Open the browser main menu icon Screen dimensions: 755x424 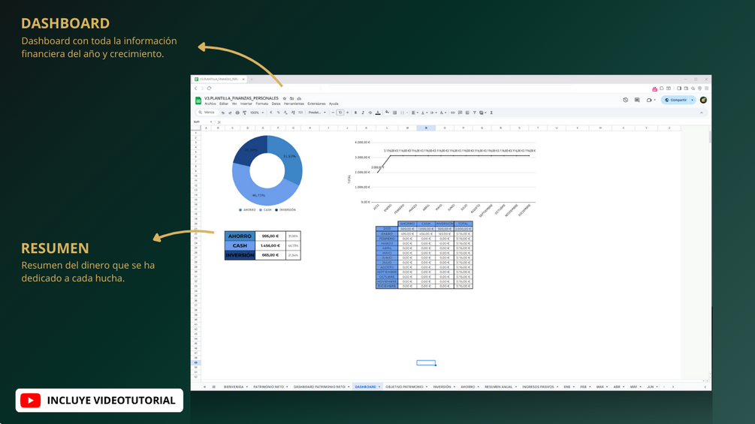coord(706,89)
